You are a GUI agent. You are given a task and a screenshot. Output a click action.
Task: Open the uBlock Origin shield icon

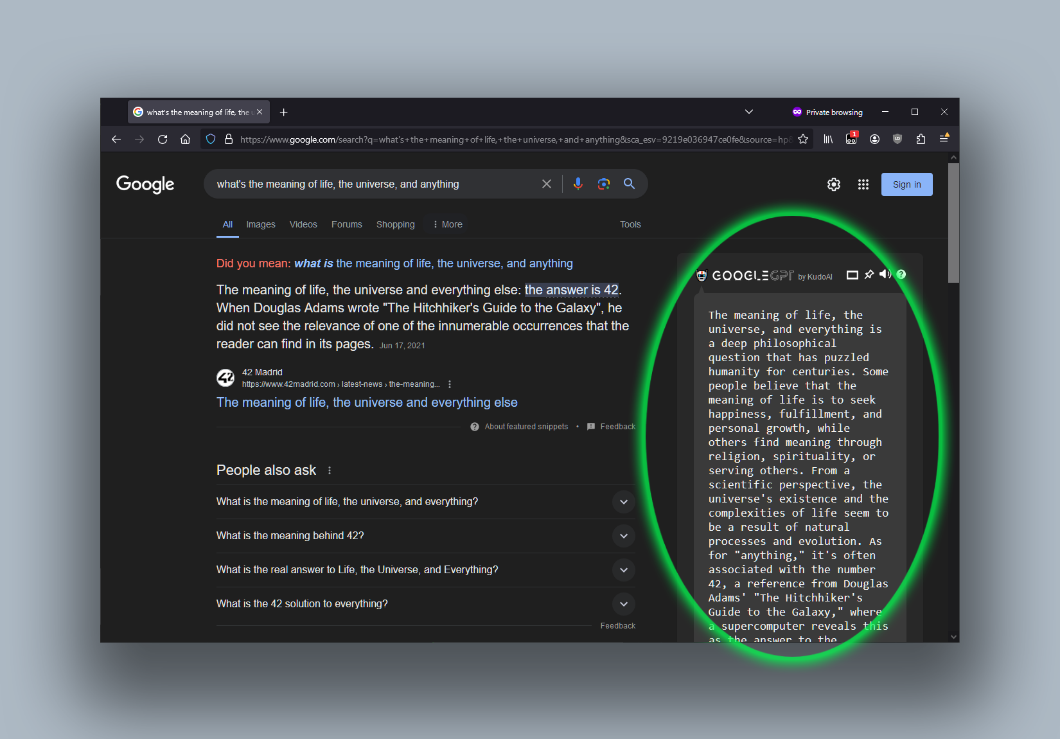897,139
